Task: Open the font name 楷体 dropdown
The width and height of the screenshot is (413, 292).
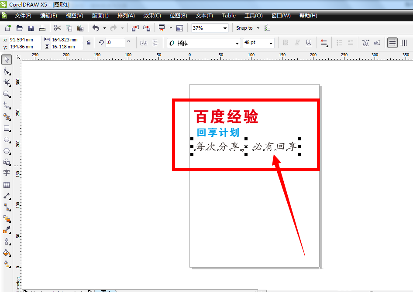Action: click(x=237, y=43)
